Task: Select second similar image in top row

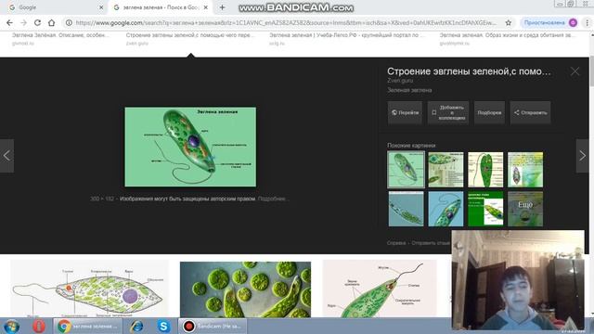Action: (445, 170)
